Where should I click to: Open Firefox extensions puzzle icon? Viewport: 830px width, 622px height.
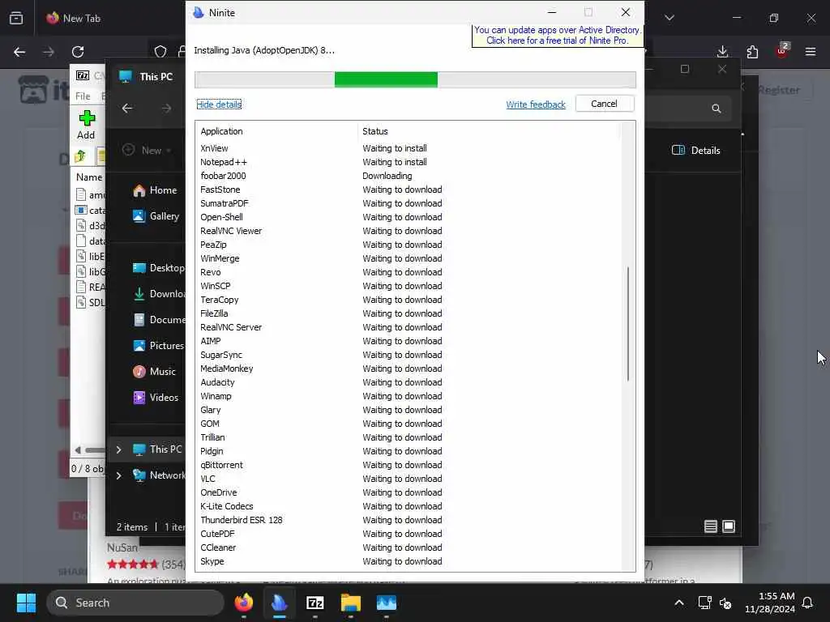tap(752, 52)
